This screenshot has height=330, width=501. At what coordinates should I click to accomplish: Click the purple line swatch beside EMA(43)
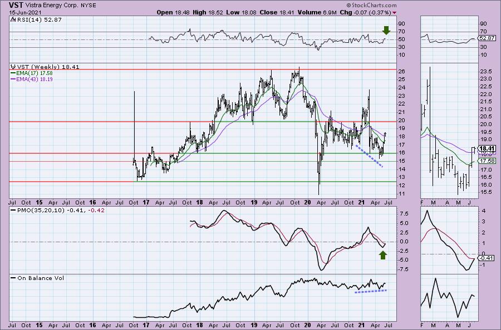13,79
